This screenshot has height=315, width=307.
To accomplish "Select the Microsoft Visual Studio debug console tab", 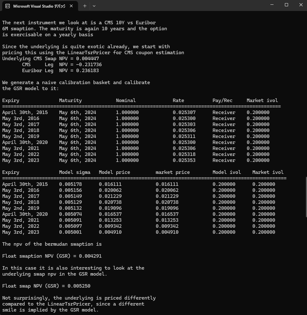I will pyautogui.click(x=40, y=6).
